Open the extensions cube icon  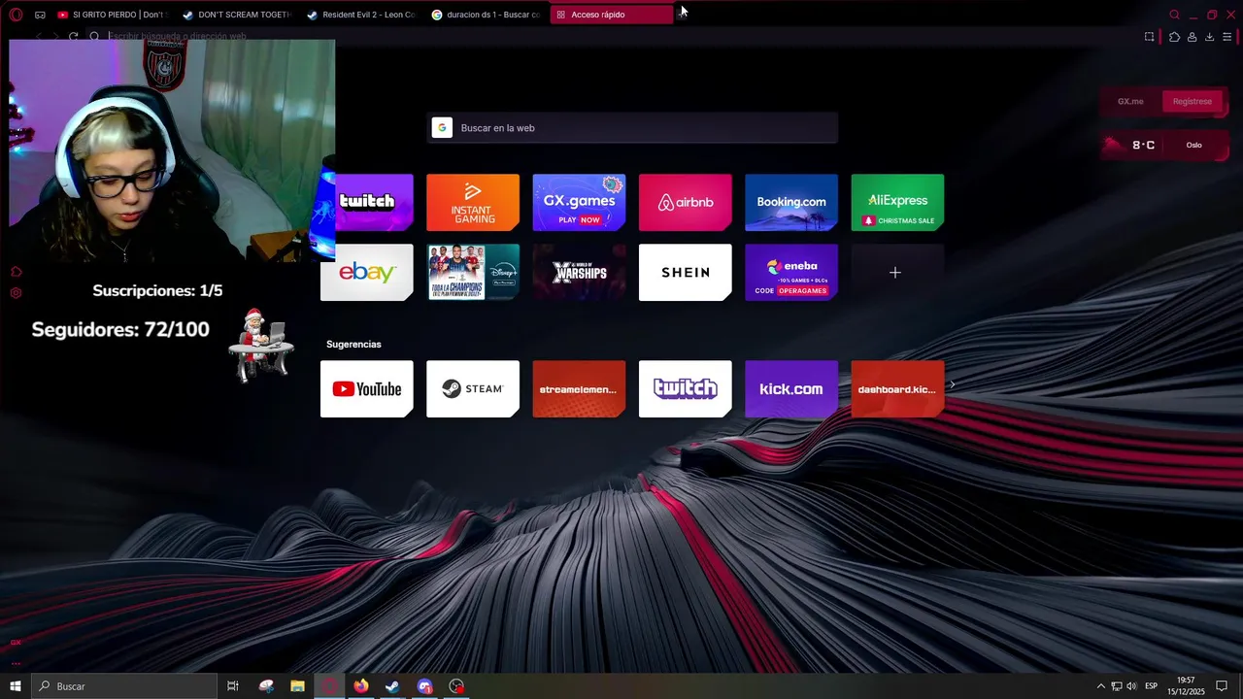pos(1174,37)
